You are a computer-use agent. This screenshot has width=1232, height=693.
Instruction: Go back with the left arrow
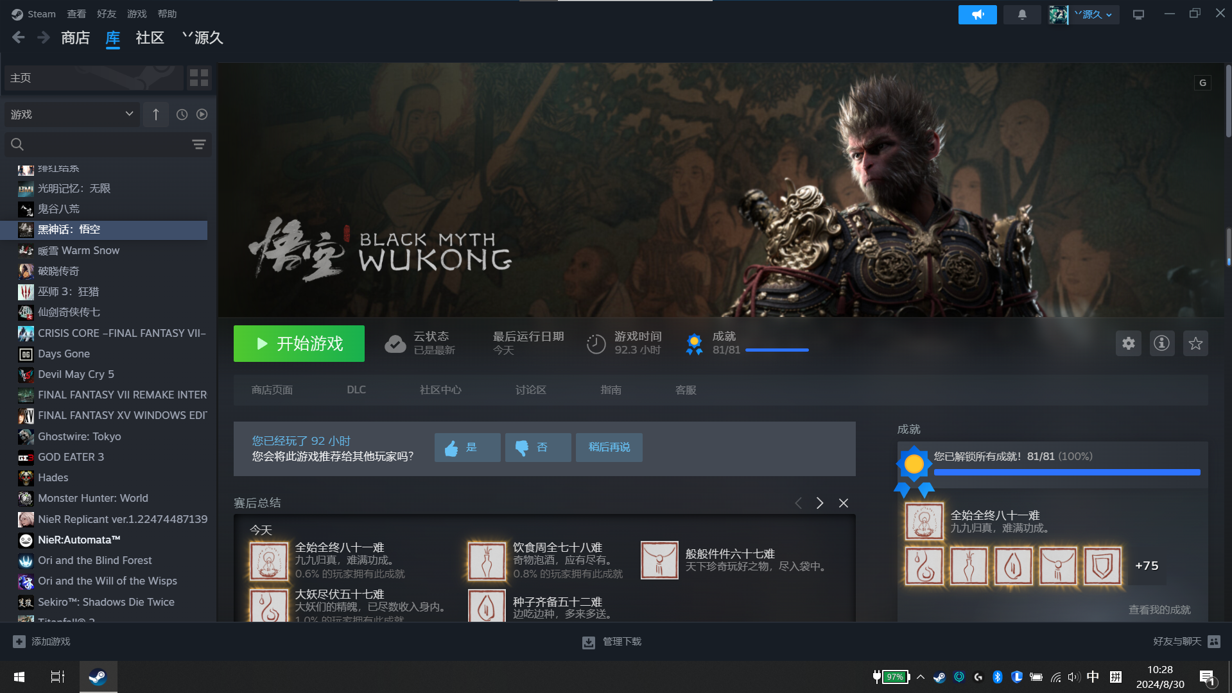[x=19, y=38]
